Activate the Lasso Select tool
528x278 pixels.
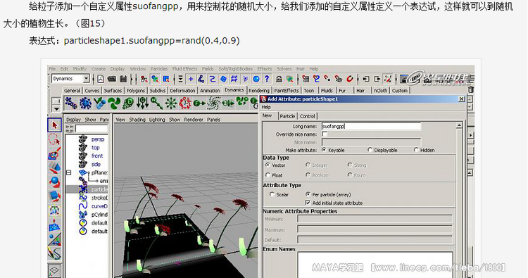tap(54, 139)
